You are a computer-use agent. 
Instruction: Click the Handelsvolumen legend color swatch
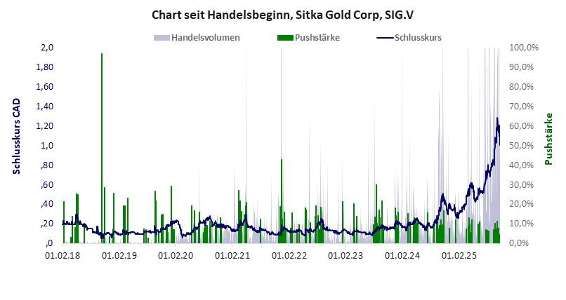point(162,37)
